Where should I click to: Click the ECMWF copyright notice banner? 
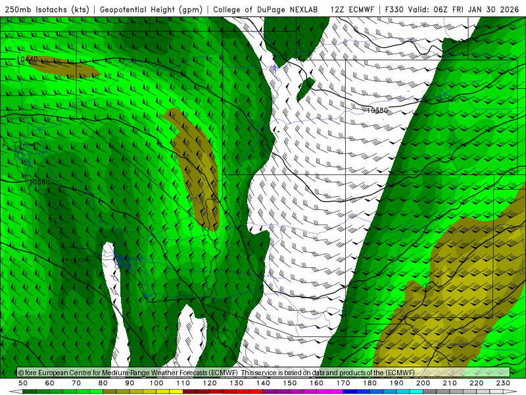tap(264, 373)
